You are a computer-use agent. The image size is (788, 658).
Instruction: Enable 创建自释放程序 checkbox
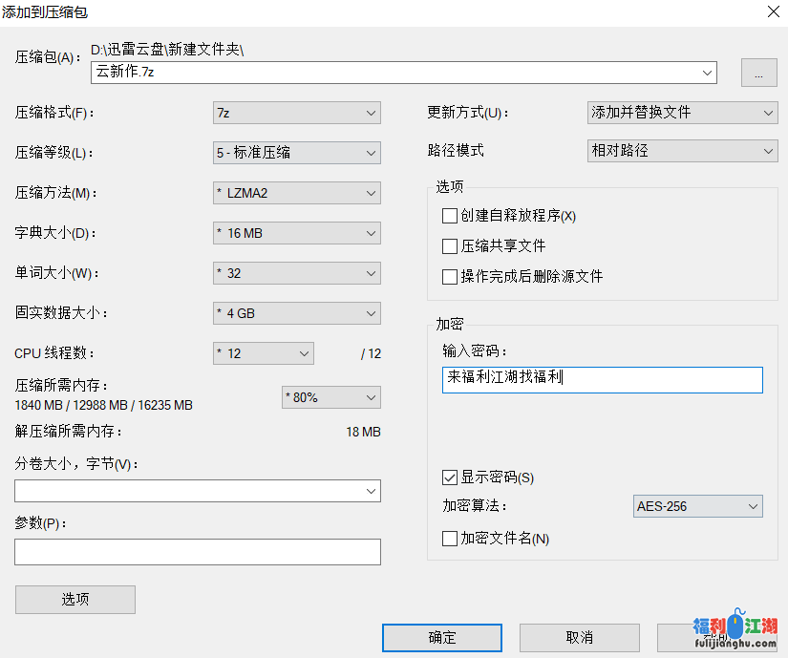tap(450, 216)
